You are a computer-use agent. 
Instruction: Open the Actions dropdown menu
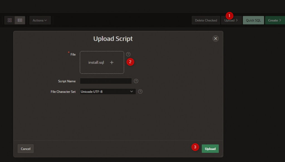click(x=40, y=20)
